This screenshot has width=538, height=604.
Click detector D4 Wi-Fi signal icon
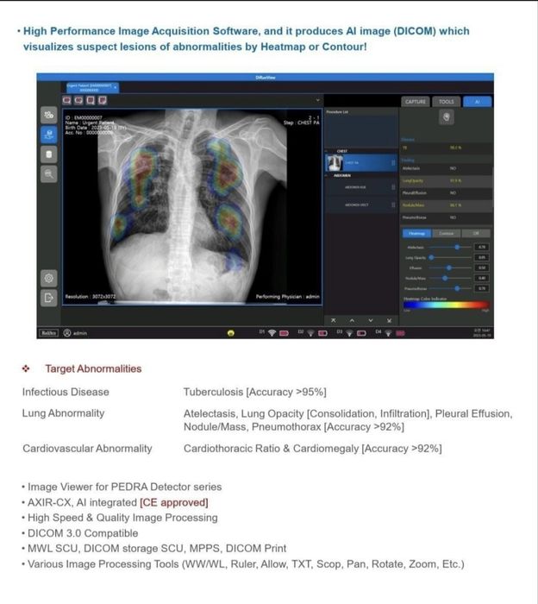tap(388, 333)
